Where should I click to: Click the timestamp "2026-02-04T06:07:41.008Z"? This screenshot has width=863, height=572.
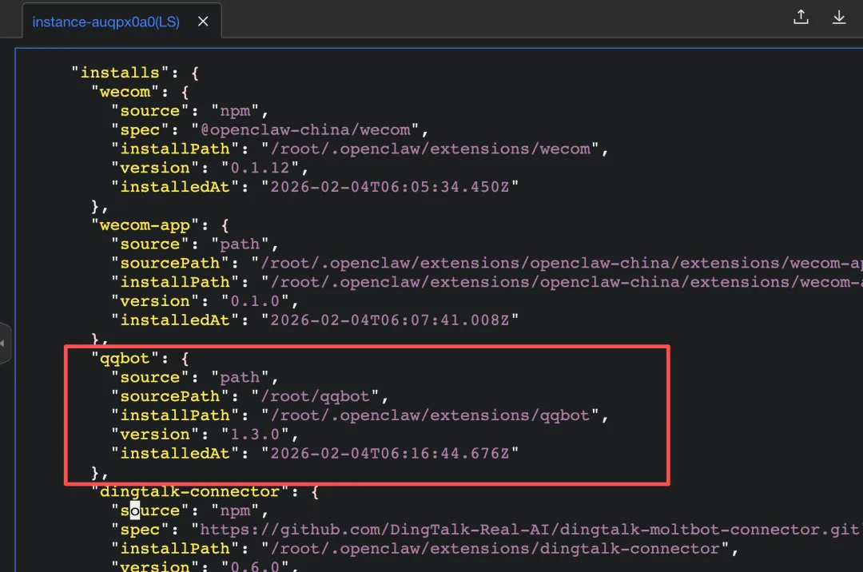[x=390, y=320]
